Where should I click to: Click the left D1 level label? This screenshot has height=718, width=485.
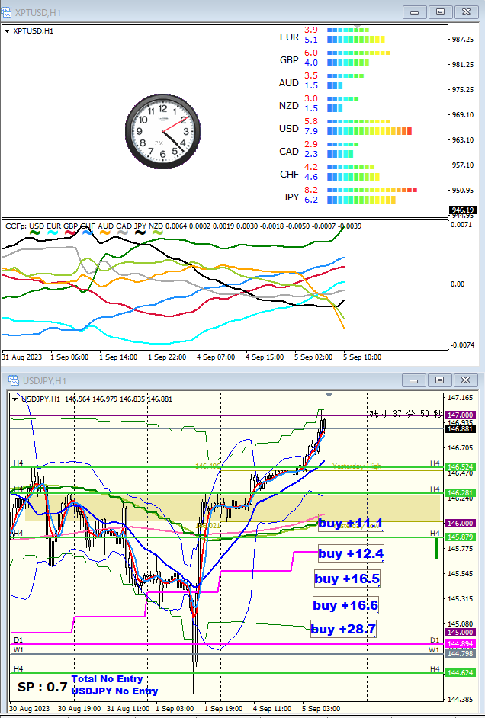18,639
